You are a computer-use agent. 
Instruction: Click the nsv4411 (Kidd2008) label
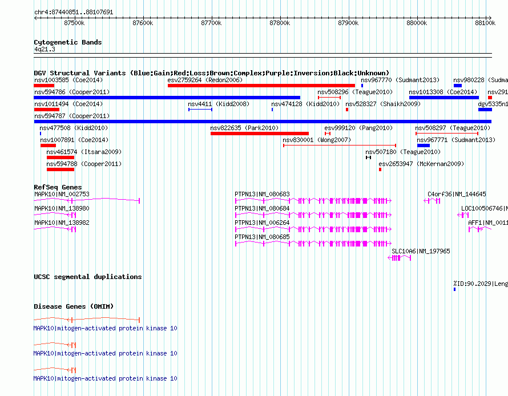click(219, 104)
